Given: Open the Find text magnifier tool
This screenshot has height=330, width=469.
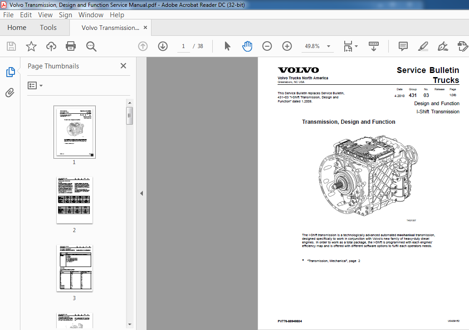Looking at the screenshot, I should (x=91, y=46).
